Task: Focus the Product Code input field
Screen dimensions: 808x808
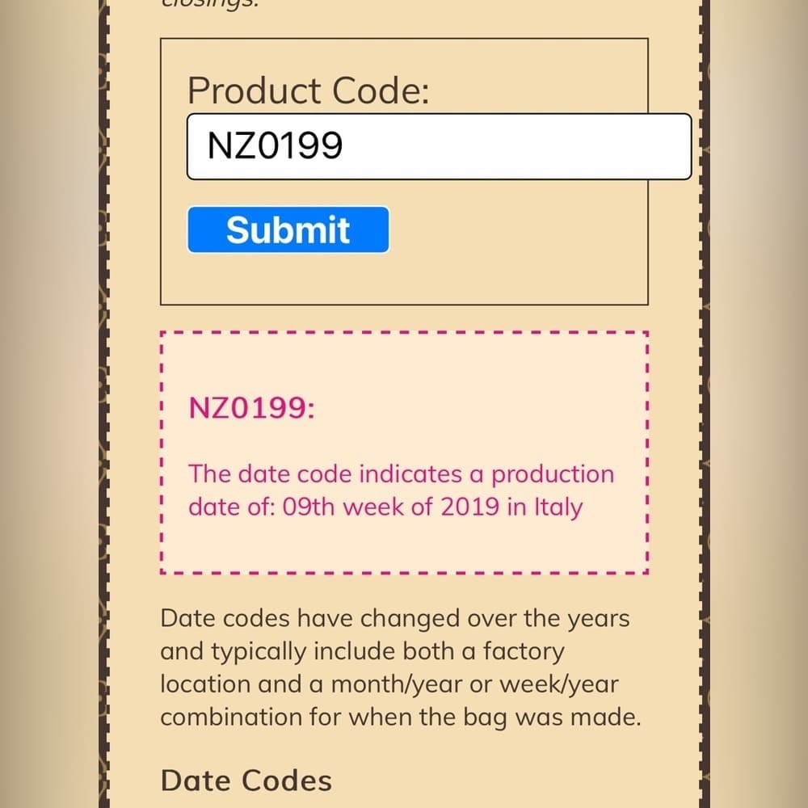Action: click(x=439, y=146)
